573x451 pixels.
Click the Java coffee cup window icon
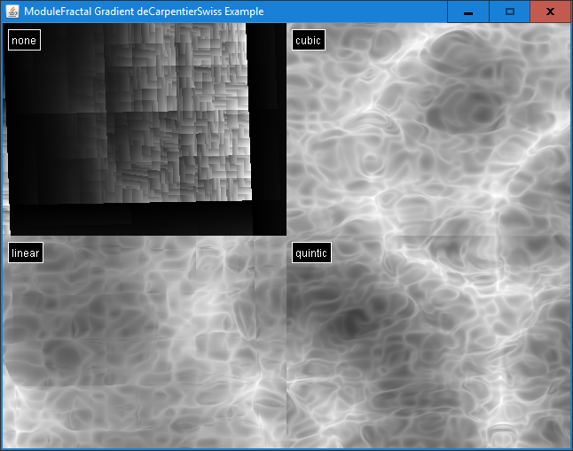click(x=12, y=12)
